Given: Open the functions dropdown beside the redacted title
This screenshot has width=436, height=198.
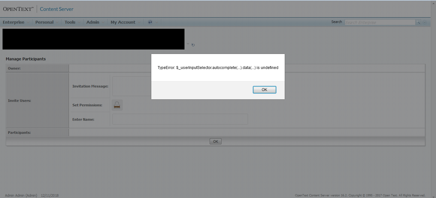Looking at the screenshot, I should [x=188, y=44].
